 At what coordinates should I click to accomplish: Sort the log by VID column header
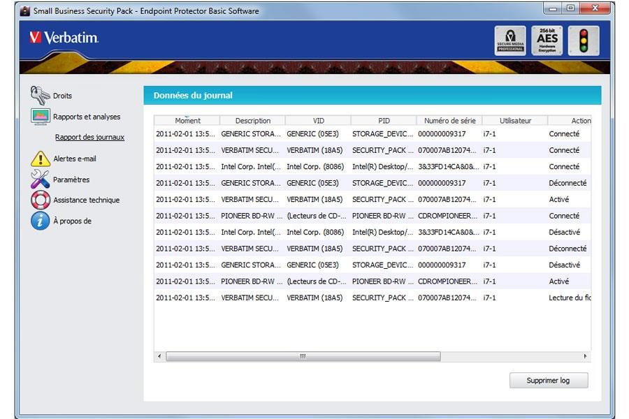click(318, 121)
